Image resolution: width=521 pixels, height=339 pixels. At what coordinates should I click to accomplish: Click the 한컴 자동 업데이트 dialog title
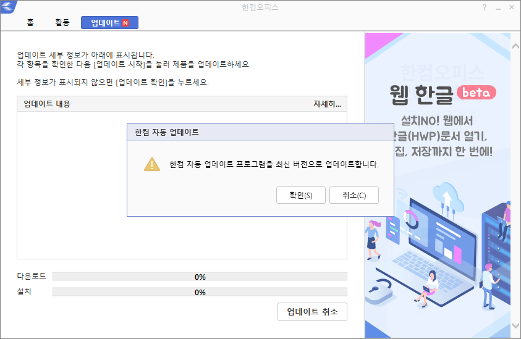click(166, 132)
